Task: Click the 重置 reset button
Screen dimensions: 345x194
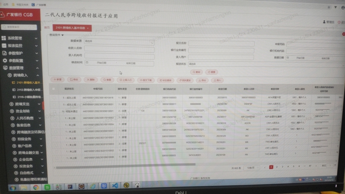Action: (x=211, y=72)
